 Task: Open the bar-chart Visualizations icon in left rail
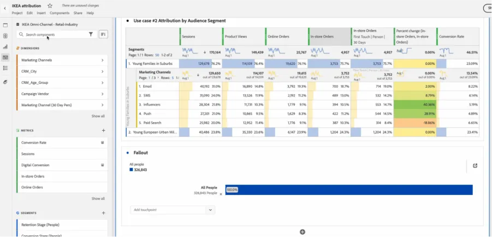(x=5, y=47)
